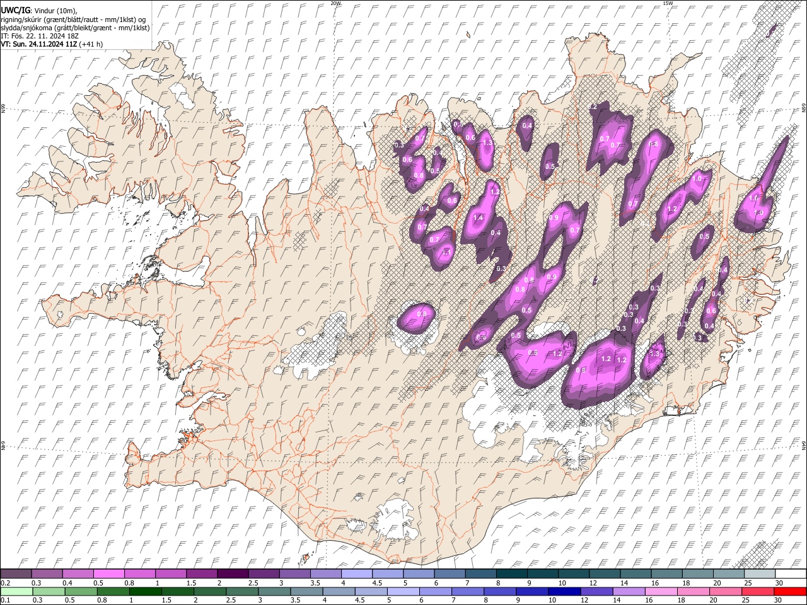Click the 'rigning/skúrir (grænt/blátt/rautt' description line
Image resolution: width=807 pixels, height=605 pixels.
(x=73, y=20)
